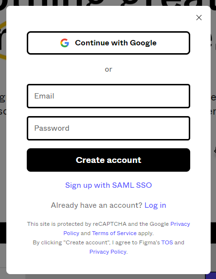
Task: Focus the Email input field
Action: point(108,96)
